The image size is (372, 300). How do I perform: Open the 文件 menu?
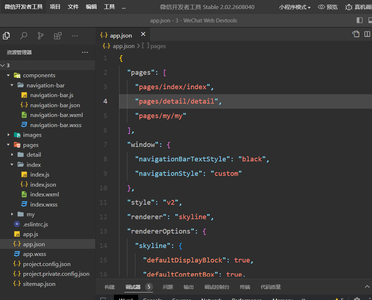(73, 6)
